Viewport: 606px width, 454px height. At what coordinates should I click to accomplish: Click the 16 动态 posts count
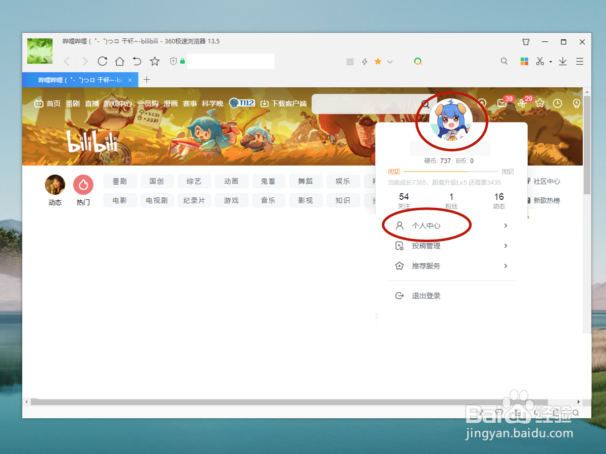tap(499, 201)
